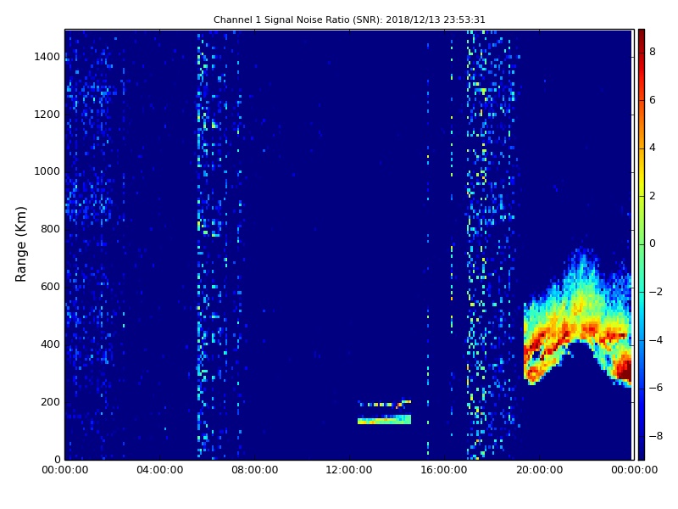Click the 400 range tick label

coord(50,344)
